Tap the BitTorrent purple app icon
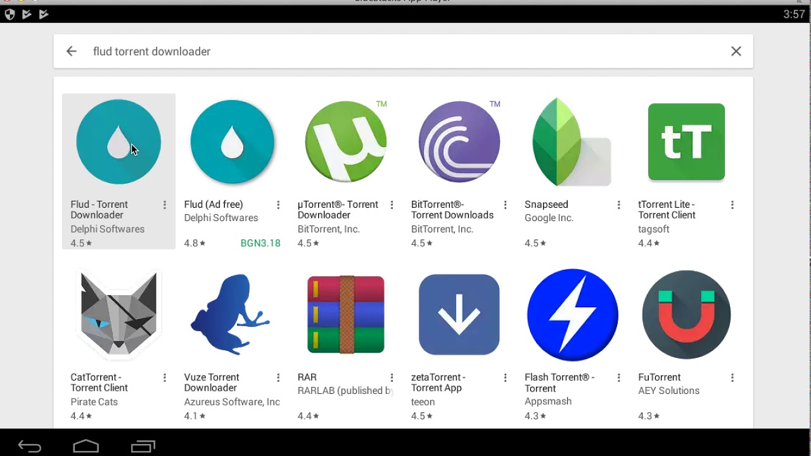The image size is (811, 456). point(459,142)
